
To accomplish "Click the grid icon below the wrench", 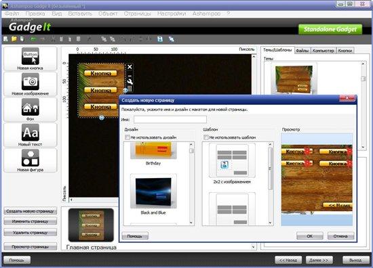I will click(130, 89).
